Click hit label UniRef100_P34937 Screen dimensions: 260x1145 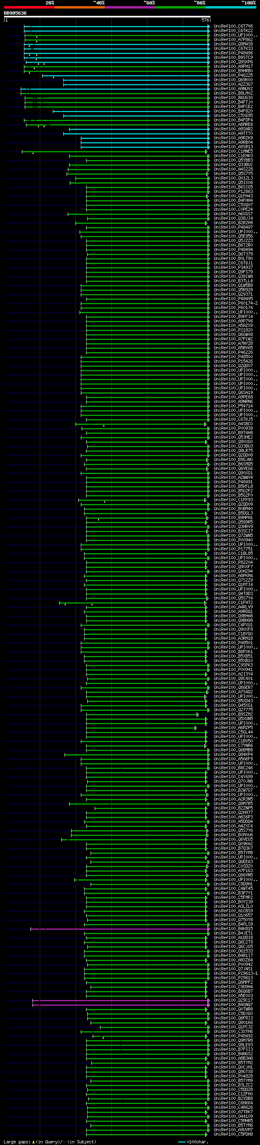pyautogui.click(x=233, y=268)
